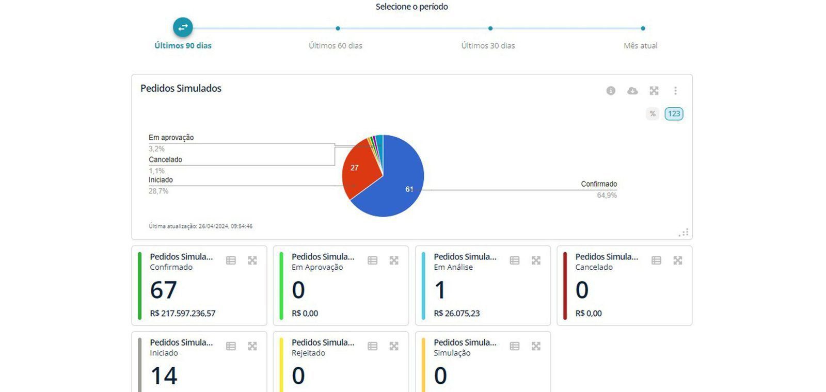Switch chart values to percentage mode

tap(653, 114)
